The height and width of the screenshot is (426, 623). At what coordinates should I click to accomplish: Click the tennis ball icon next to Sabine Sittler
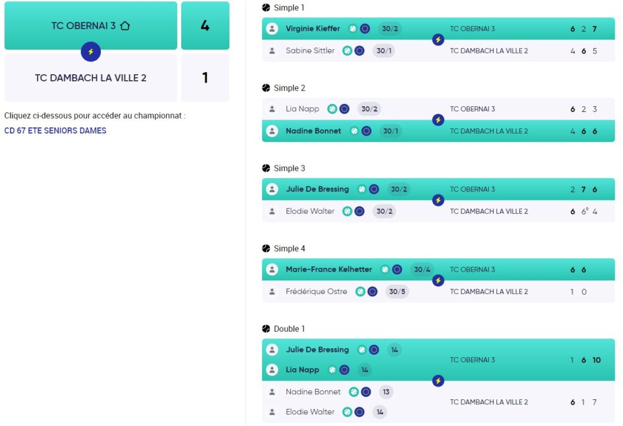(347, 51)
